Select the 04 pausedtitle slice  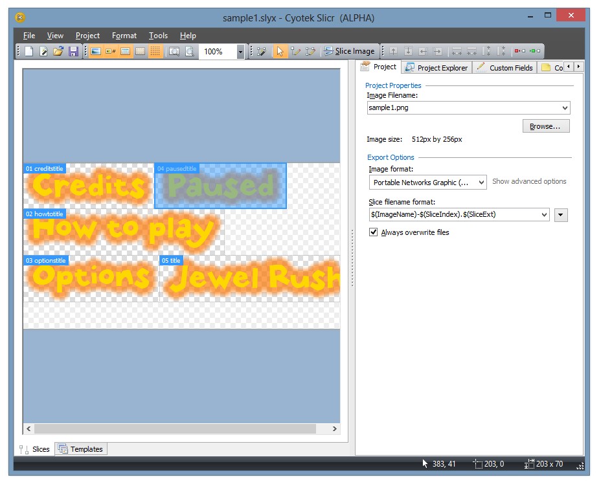click(220, 186)
